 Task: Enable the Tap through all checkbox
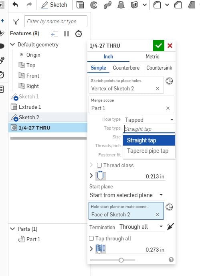click(91, 238)
